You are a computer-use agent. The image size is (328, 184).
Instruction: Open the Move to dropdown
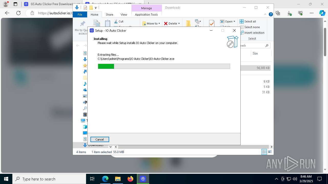[x=151, y=24]
